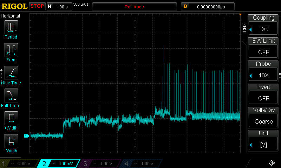This screenshot has height=168, width=281.
Task: Click the orange trigger position marker
Action: (240, 15)
